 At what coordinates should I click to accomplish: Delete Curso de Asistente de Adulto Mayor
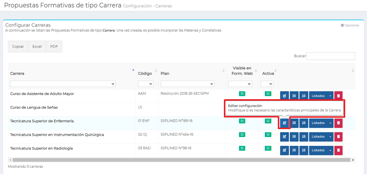338,96
